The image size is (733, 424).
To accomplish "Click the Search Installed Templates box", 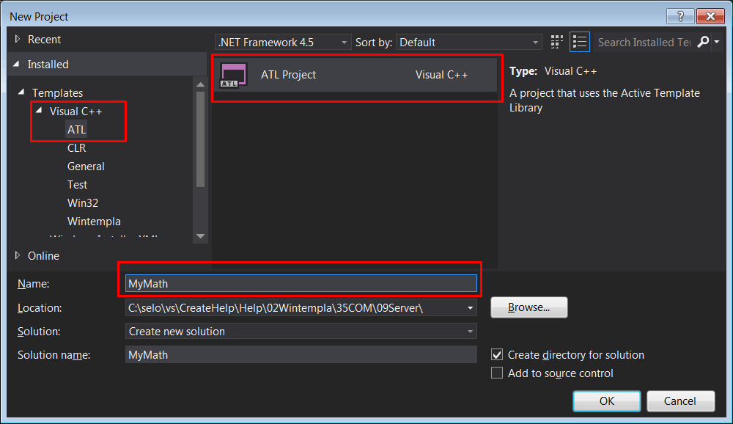I will click(644, 42).
